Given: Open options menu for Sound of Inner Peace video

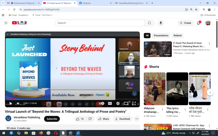Looking at the screenshot, I should point(209,44).
